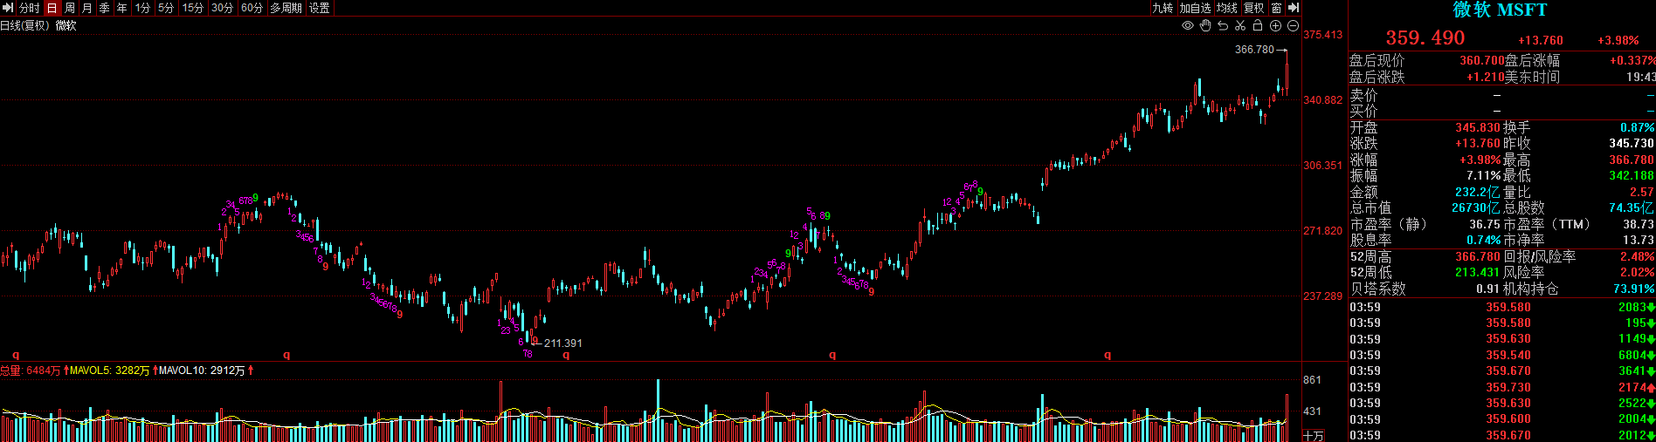Collapse right panel with top-right arrow icon
1656x442 pixels.
(x=1294, y=8)
